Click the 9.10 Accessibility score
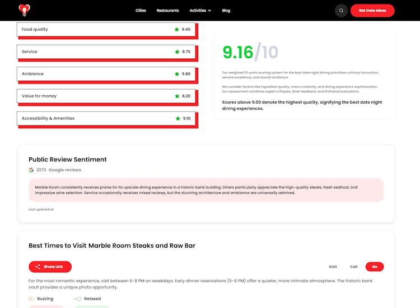Image resolution: width=420 pixels, height=308 pixels. [x=186, y=118]
